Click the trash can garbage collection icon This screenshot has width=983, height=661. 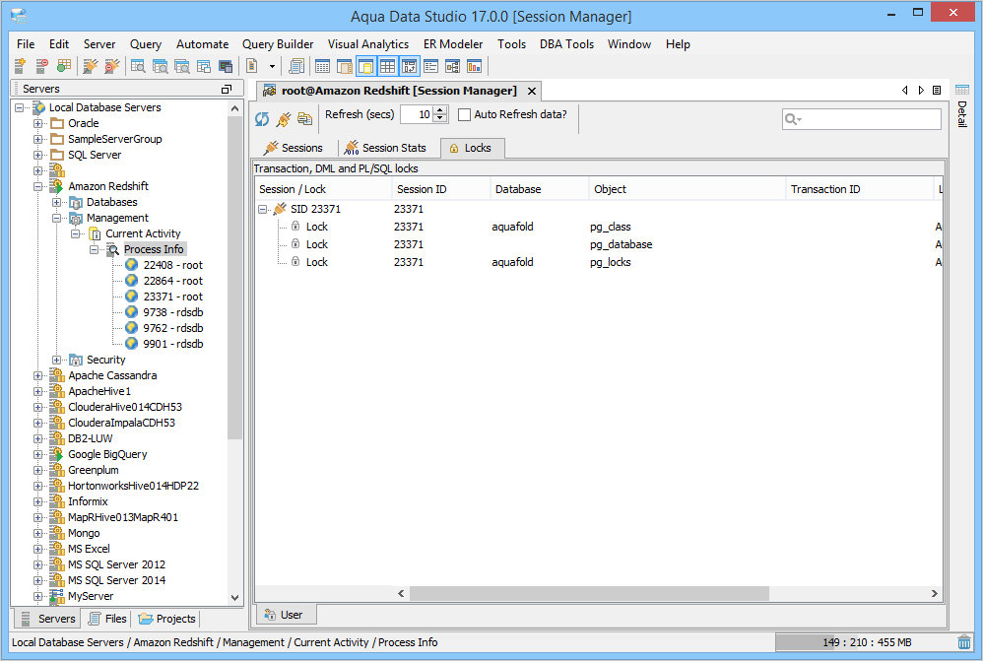(x=964, y=642)
